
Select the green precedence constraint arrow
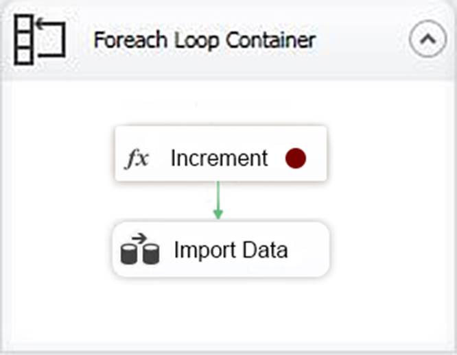(x=218, y=200)
